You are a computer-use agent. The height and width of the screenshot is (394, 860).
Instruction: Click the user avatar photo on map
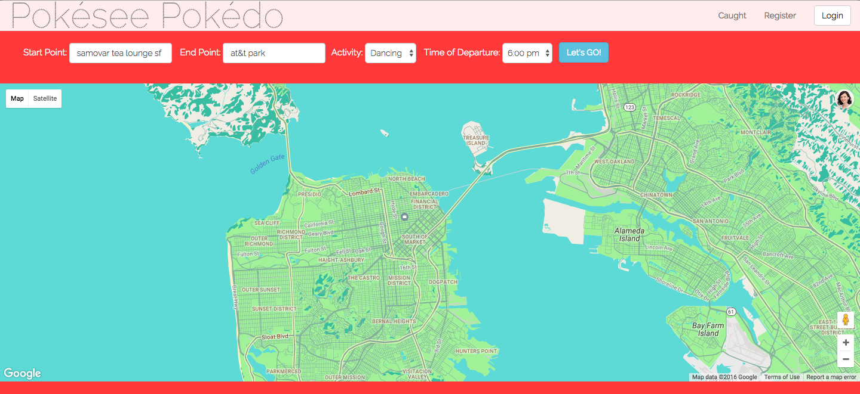point(844,99)
